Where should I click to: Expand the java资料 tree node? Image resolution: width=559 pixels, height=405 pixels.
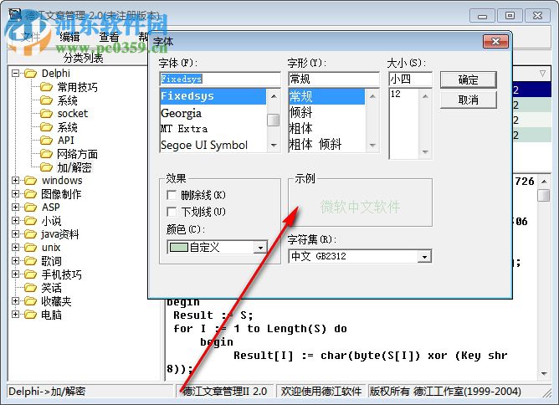pos(15,233)
